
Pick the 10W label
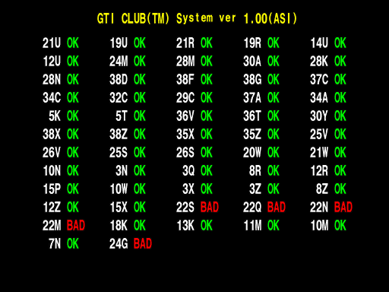tap(119, 189)
